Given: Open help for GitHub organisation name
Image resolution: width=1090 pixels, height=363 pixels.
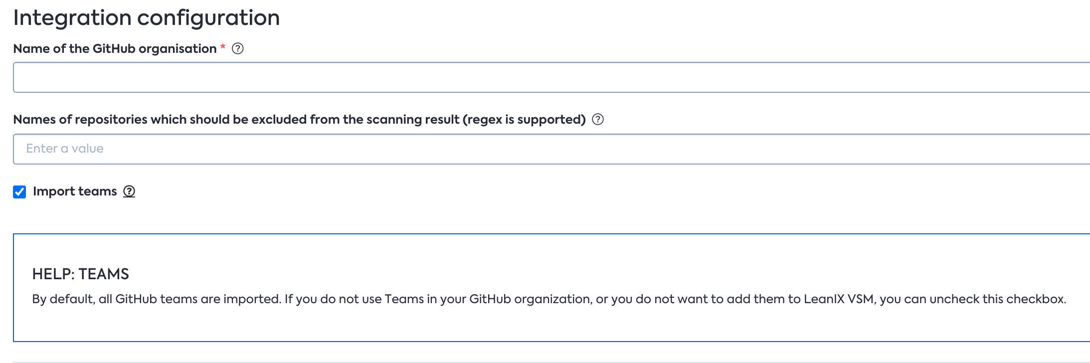Looking at the screenshot, I should (x=238, y=48).
